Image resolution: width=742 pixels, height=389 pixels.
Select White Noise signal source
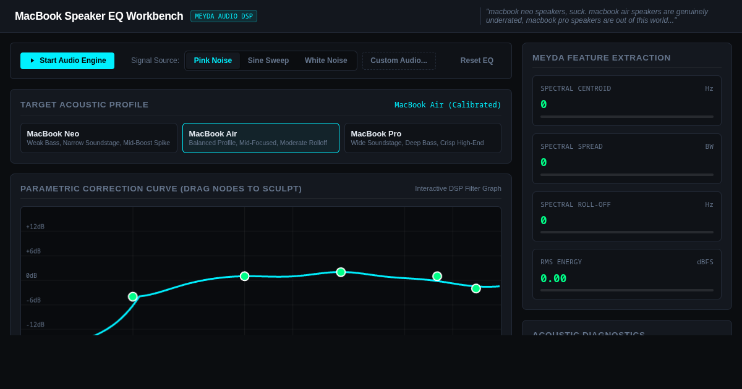(x=326, y=61)
